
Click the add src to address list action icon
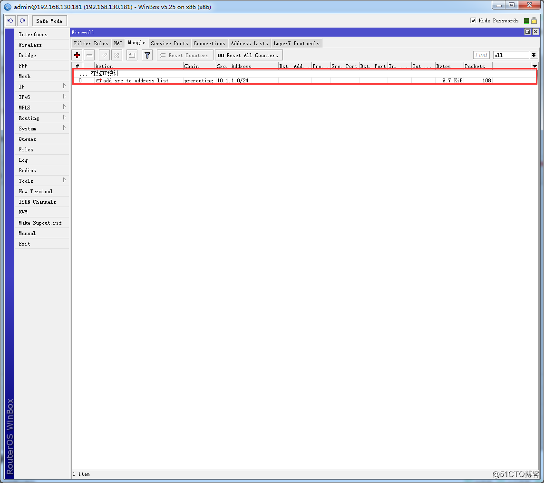coord(99,80)
